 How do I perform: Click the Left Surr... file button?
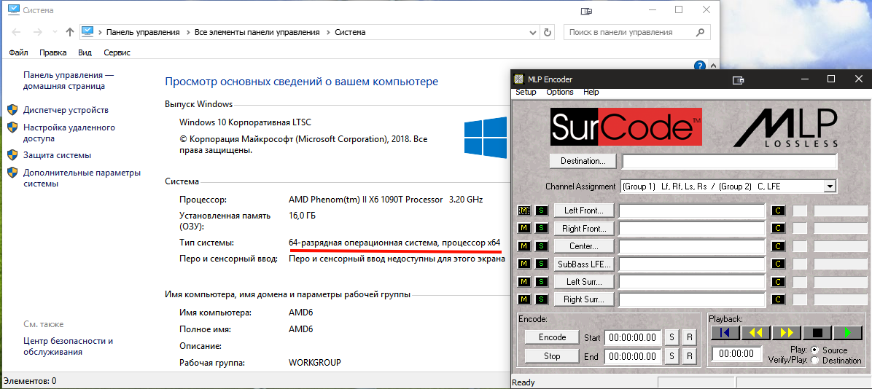tap(583, 282)
